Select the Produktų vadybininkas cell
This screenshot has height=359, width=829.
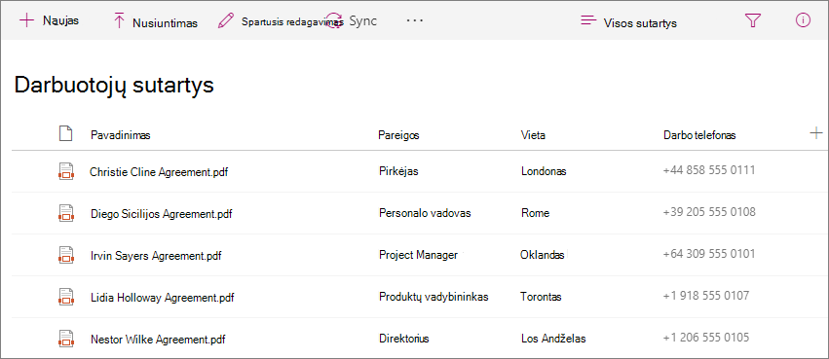click(433, 297)
